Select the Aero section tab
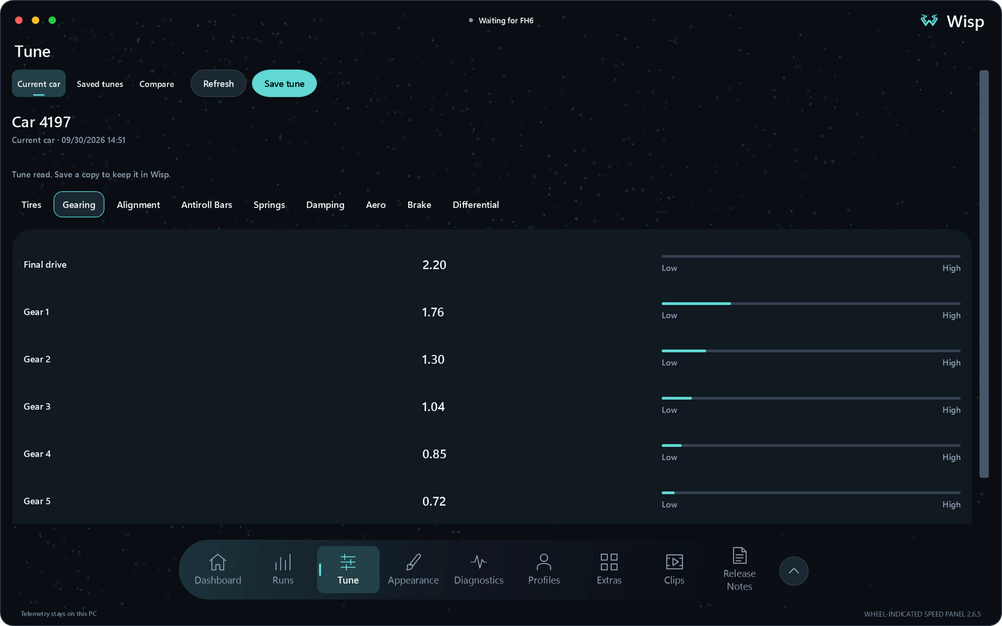Screen dimensions: 1002x626 click(375, 204)
